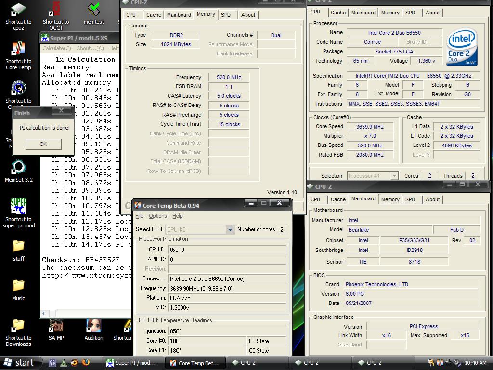Viewport: 493px width, 370px height.
Task: Open Cache tab in top-right CPU-Z window
Action: [x=338, y=13]
